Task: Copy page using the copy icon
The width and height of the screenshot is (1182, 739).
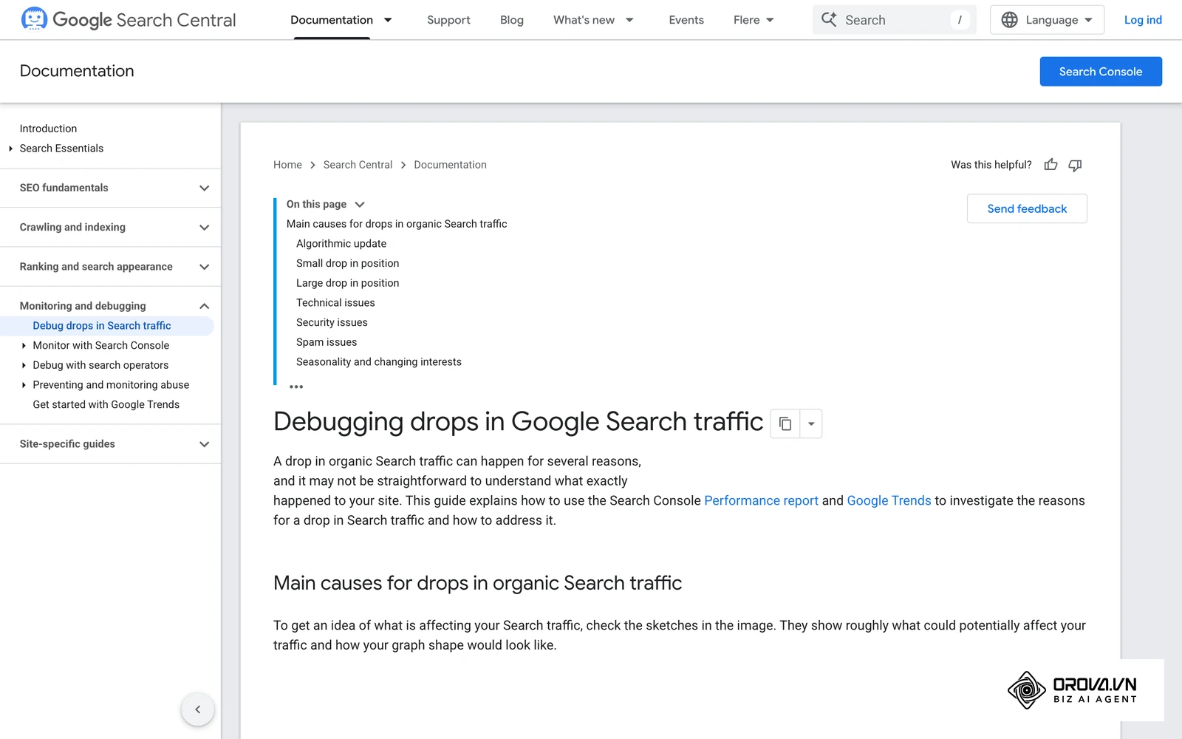Action: click(x=785, y=423)
